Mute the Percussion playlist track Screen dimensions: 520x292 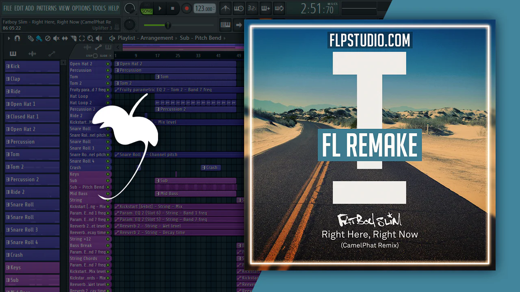108,70
